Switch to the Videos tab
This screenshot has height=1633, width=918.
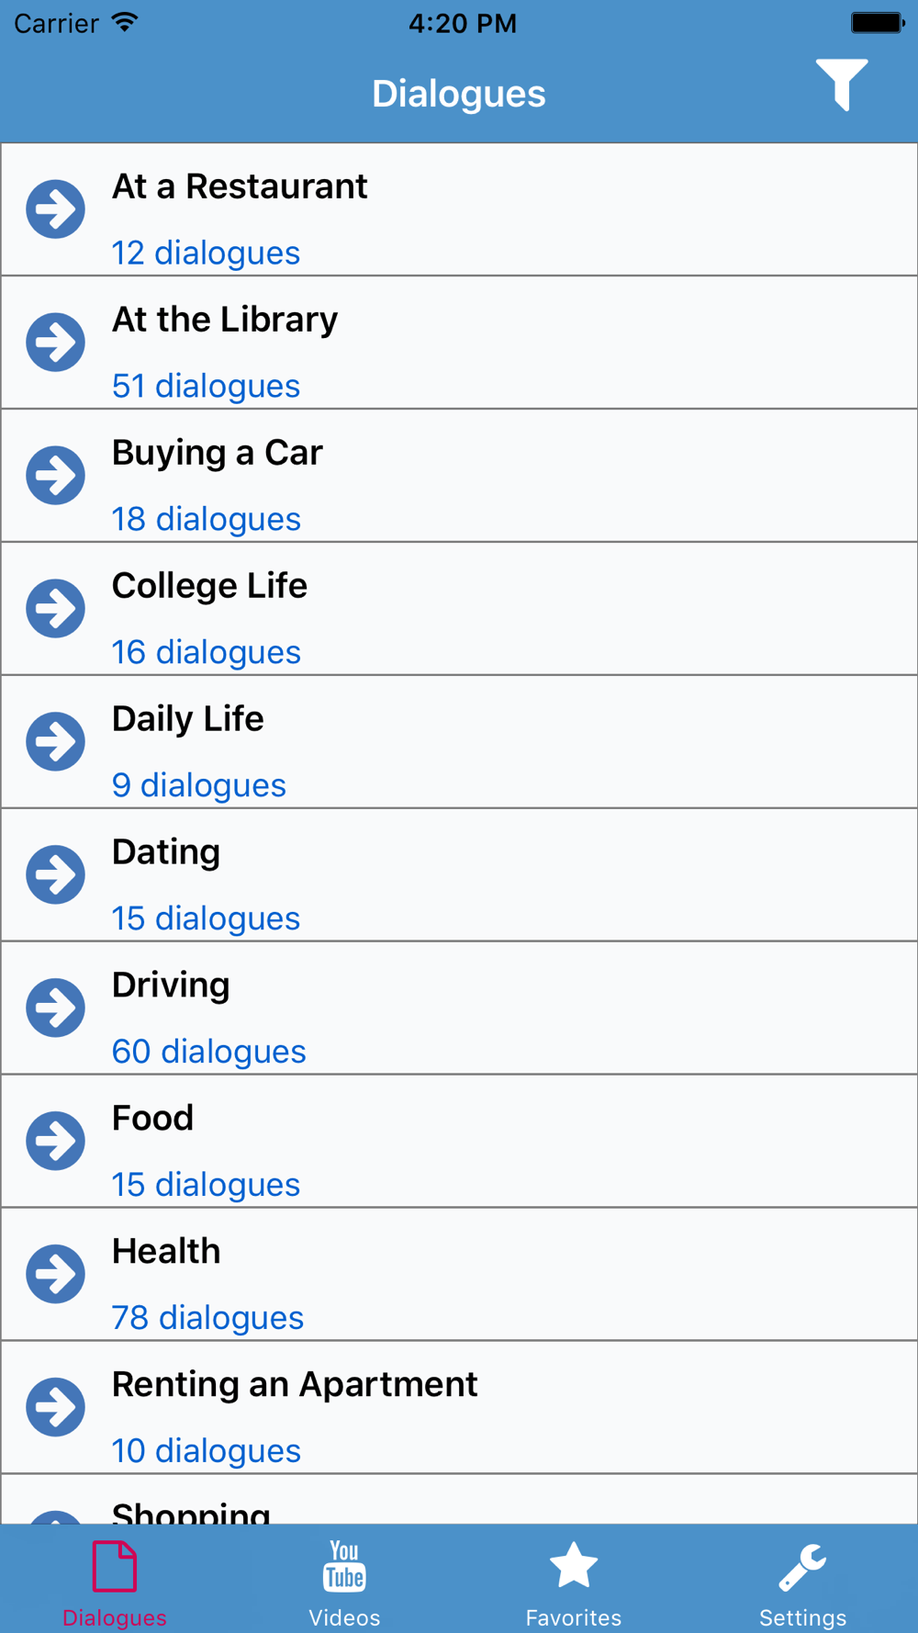344,1583
